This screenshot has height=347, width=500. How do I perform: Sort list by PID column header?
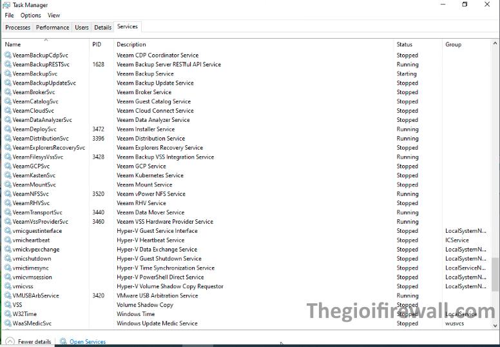pos(97,45)
